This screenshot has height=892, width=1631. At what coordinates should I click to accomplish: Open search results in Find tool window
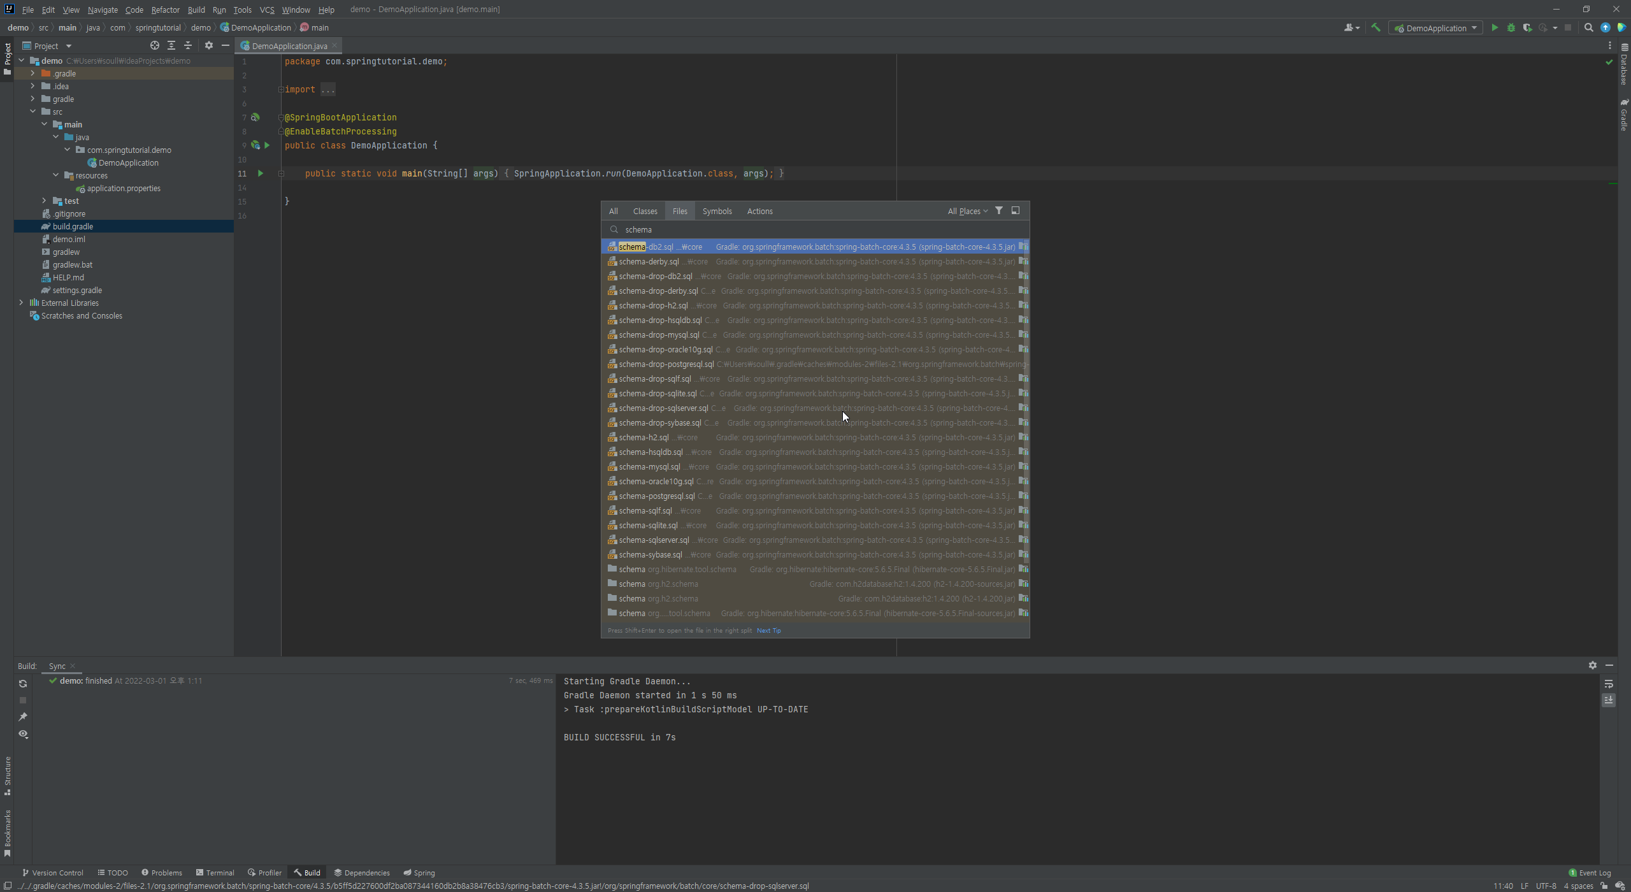click(1016, 211)
